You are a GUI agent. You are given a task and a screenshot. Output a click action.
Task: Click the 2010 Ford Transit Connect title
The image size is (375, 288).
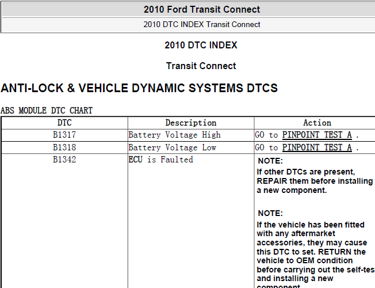(202, 10)
